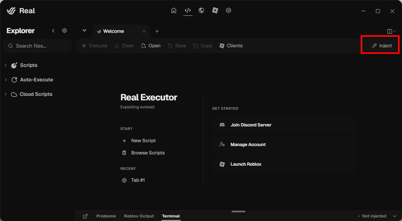
Task: Click Manage Account
Action: (x=284, y=144)
